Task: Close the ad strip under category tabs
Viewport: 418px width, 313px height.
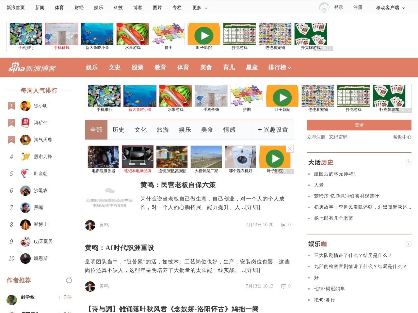Action: click(x=290, y=149)
